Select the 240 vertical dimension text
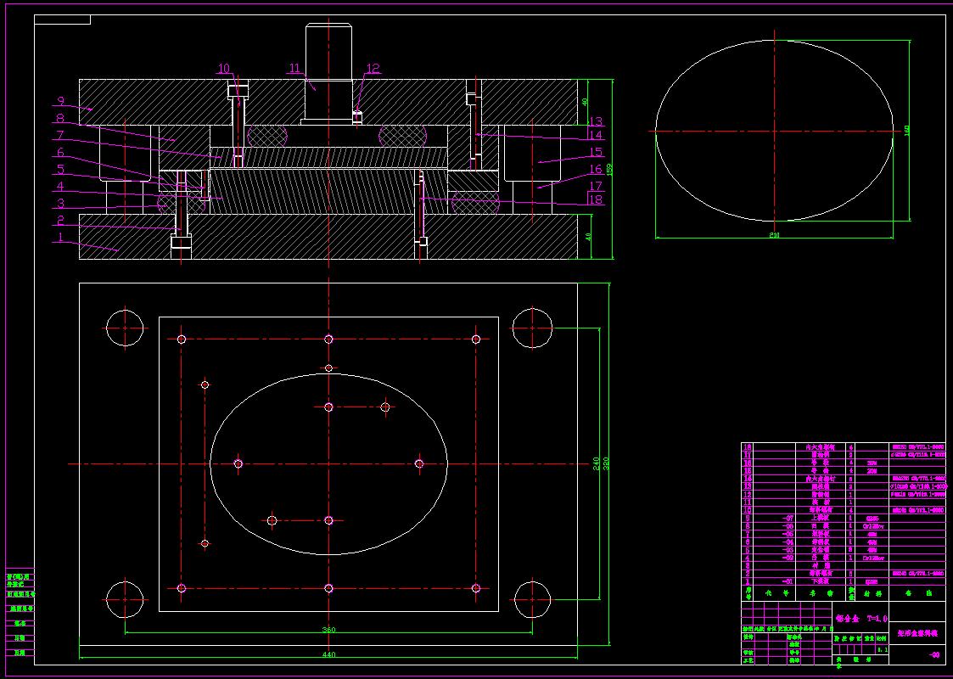The image size is (953, 679). click(x=597, y=464)
